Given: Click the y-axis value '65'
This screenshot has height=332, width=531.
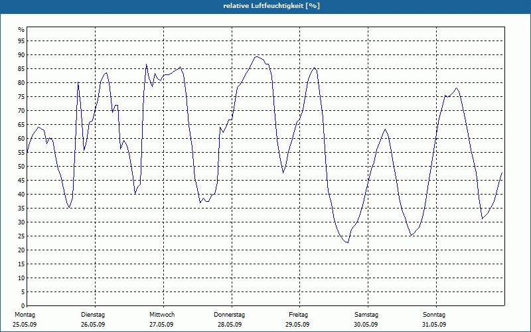Looking at the screenshot, I should coord(21,125).
